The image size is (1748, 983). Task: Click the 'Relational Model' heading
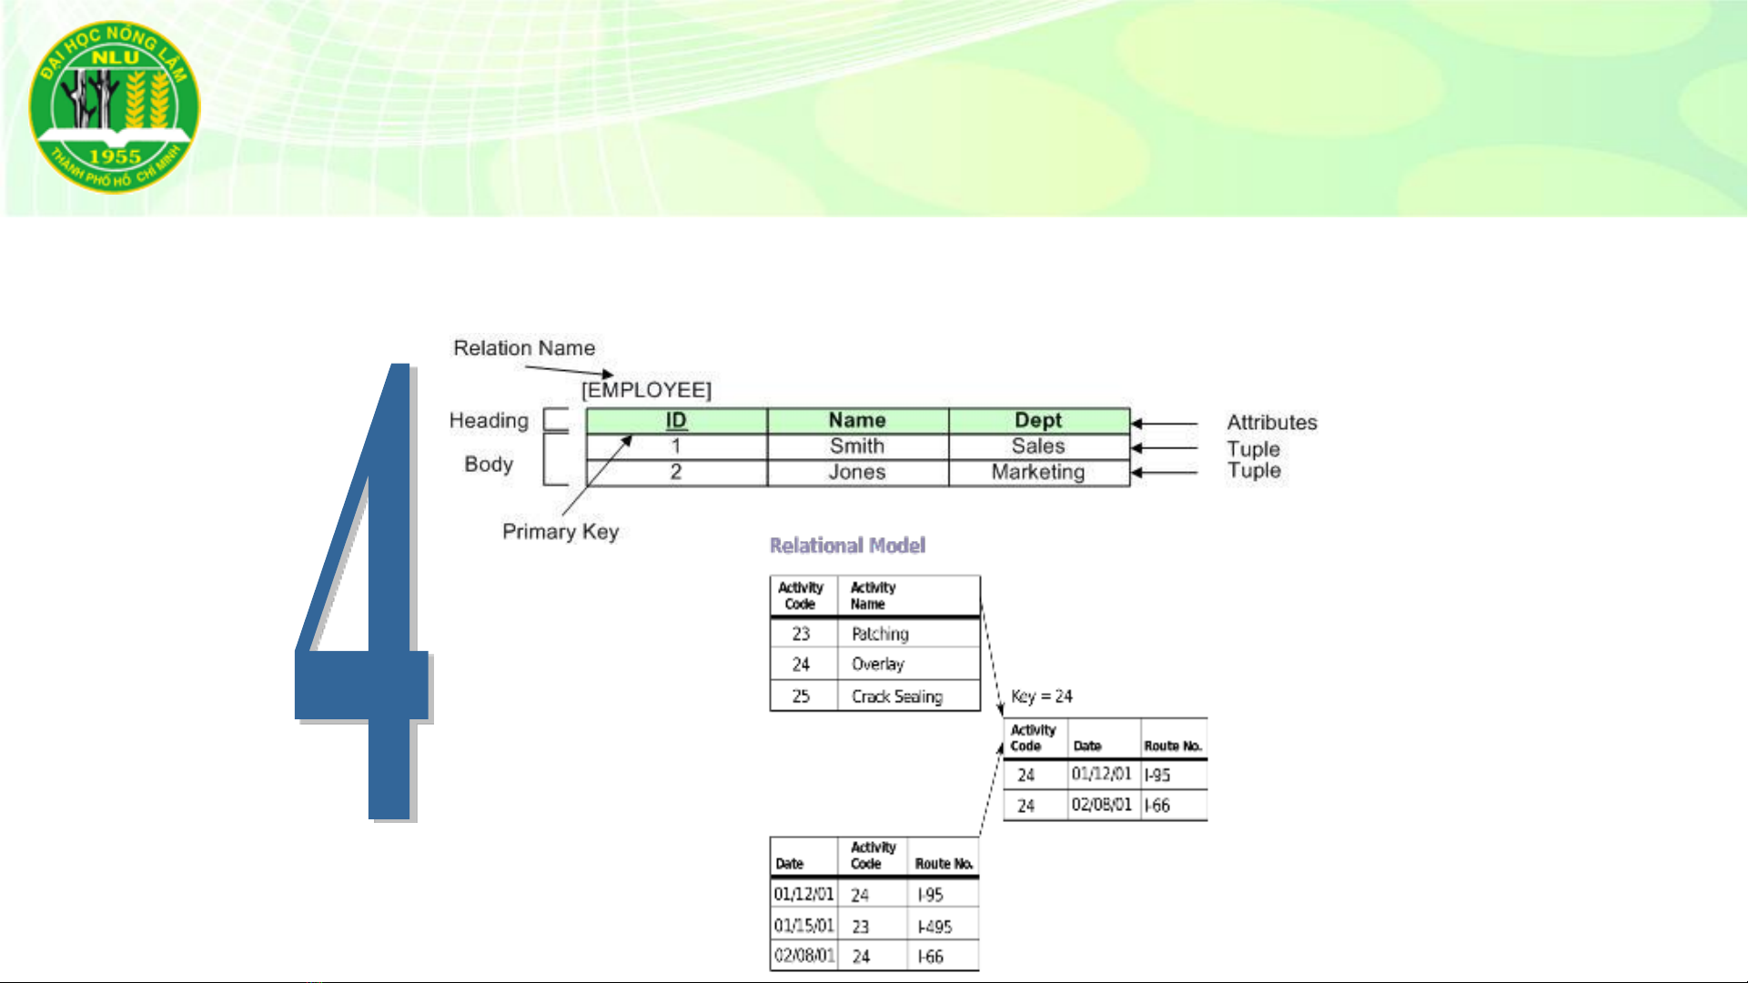pos(847,546)
